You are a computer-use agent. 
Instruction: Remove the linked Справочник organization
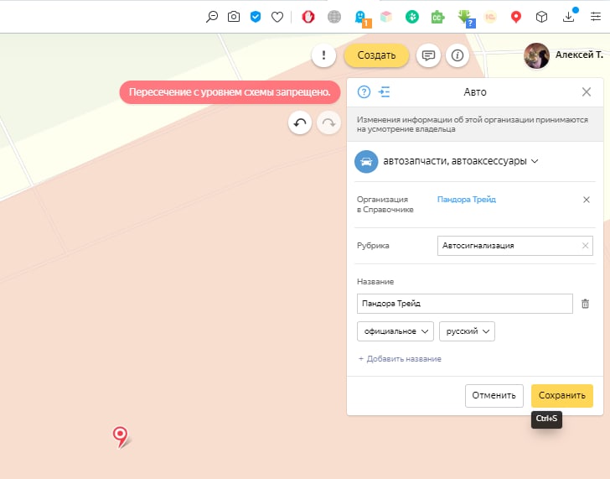(x=587, y=200)
